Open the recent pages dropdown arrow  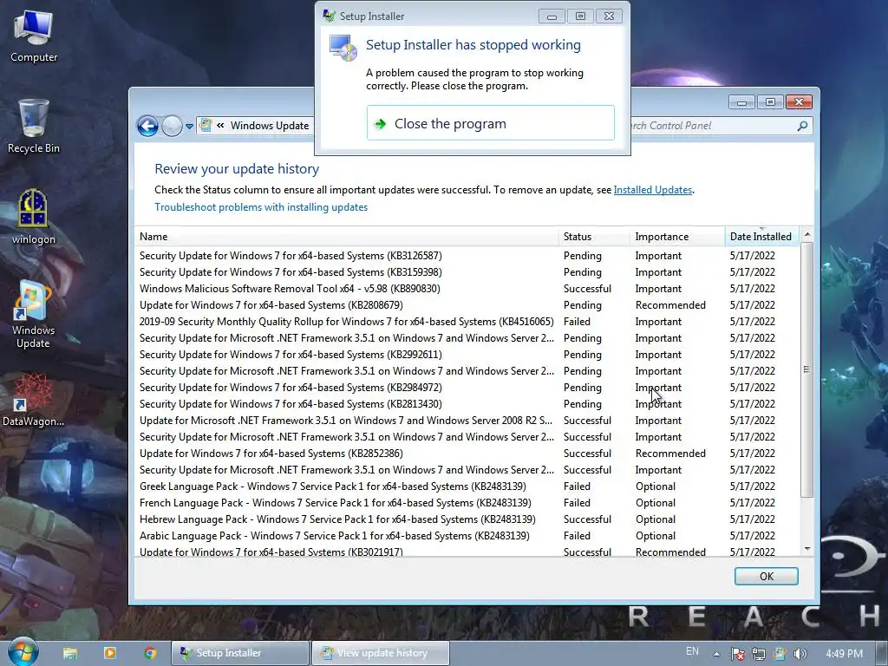pyautogui.click(x=189, y=126)
